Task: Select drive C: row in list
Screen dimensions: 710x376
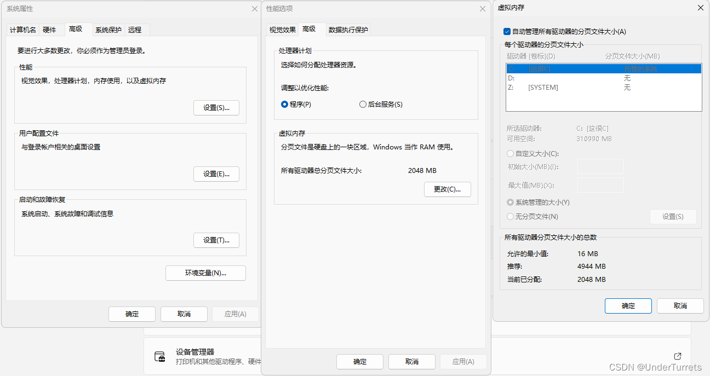Action: (604, 69)
